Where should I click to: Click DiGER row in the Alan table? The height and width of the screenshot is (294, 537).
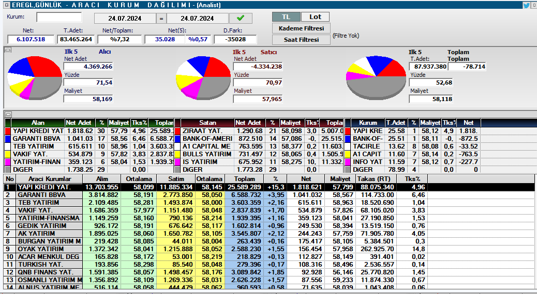pyautogui.click(x=89, y=169)
